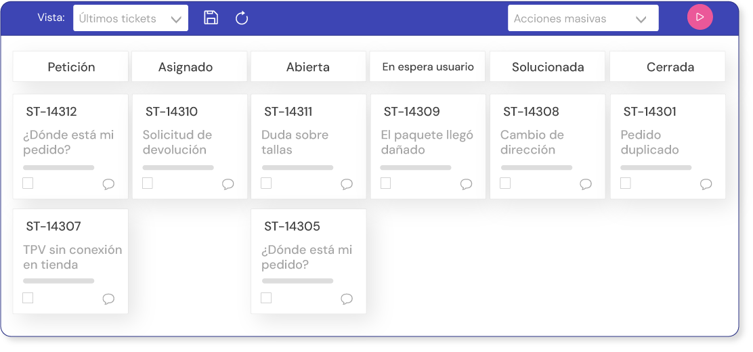This screenshot has width=753, height=352.
Task: Open comments on ticket ST-14310
Action: tap(228, 184)
